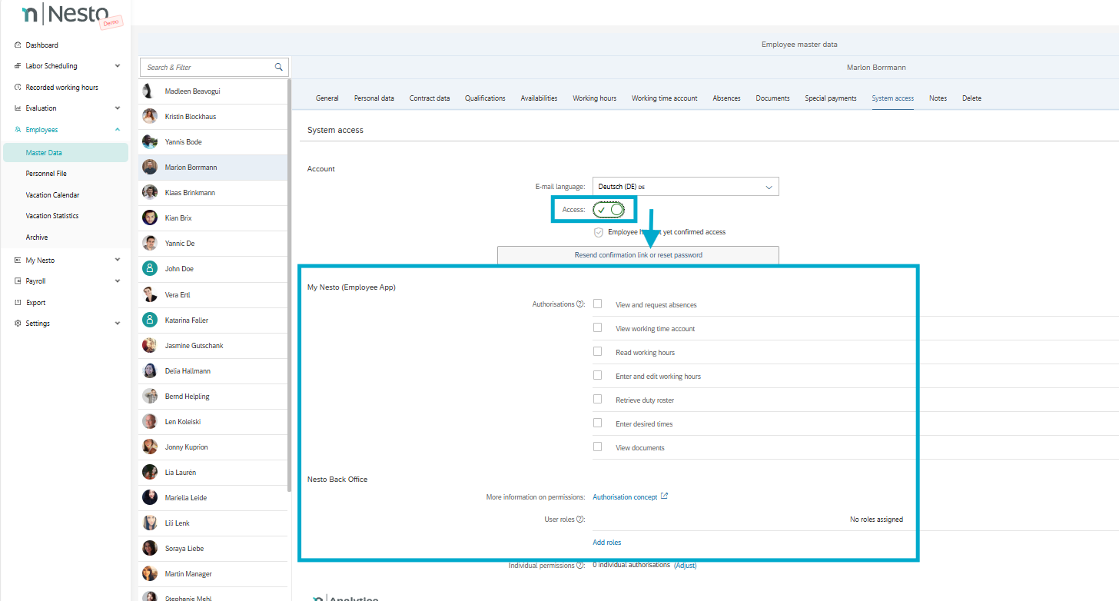The width and height of the screenshot is (1119, 601).
Task: Tick the View documents checkbox
Action: [x=597, y=447]
